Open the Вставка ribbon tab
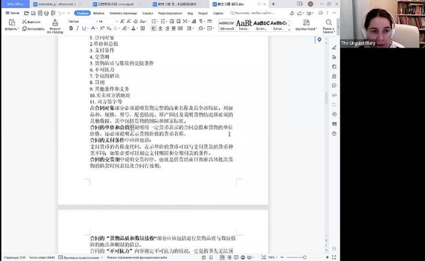The image size is (425, 261). click(x=98, y=13)
